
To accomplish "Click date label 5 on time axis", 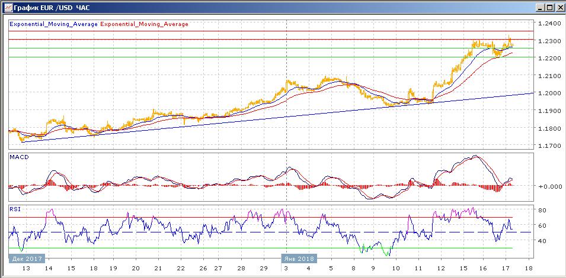I will (x=331, y=269).
